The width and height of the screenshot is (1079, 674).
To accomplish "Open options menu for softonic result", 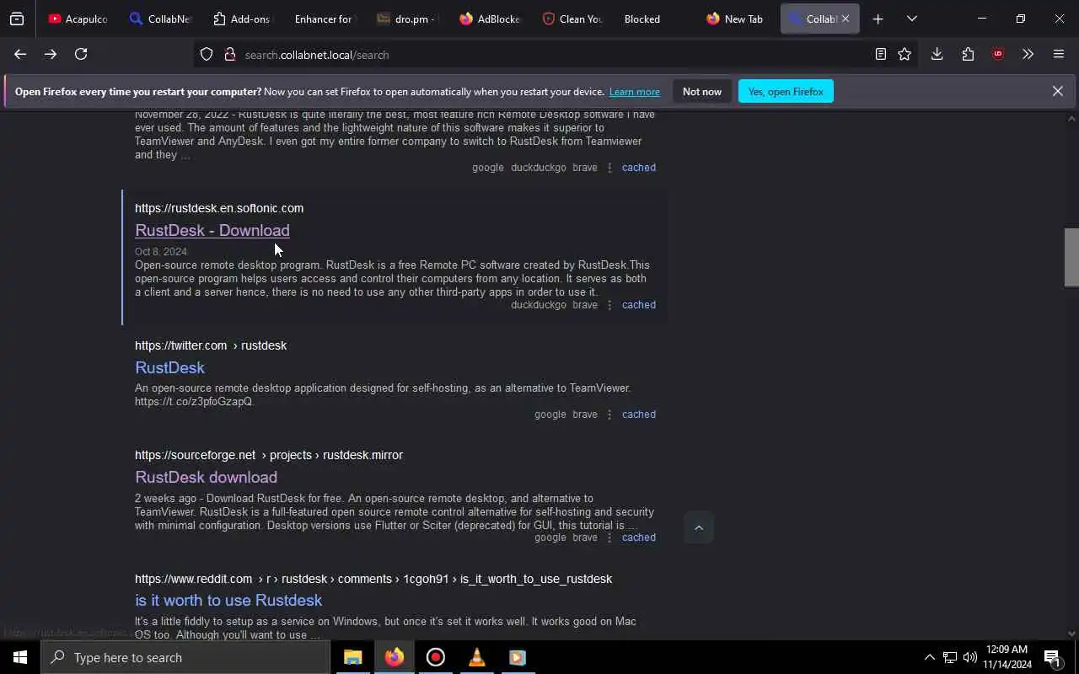I will (x=609, y=305).
